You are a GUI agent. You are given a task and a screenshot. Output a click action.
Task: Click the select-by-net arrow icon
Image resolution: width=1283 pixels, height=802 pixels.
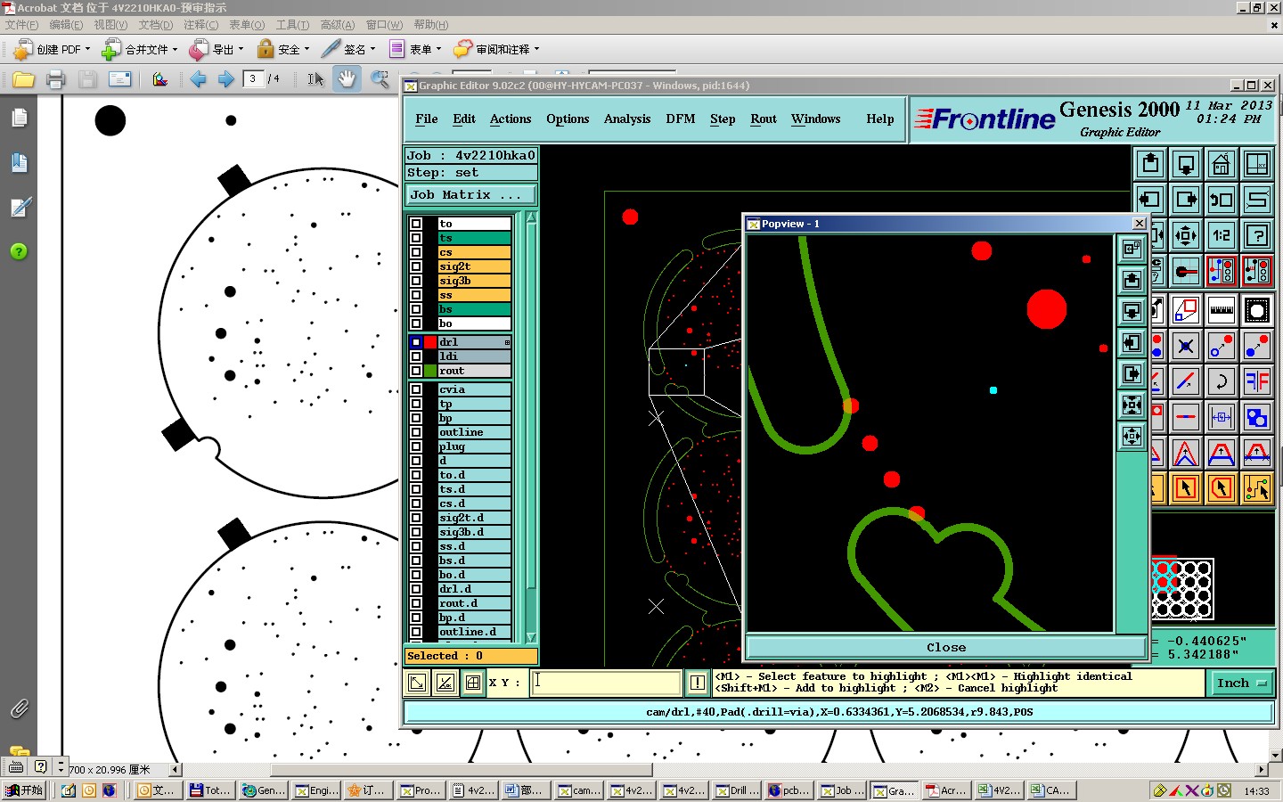pos(1257,488)
